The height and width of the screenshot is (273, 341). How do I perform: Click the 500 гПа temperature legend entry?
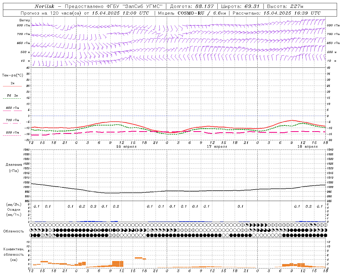coord(13,133)
